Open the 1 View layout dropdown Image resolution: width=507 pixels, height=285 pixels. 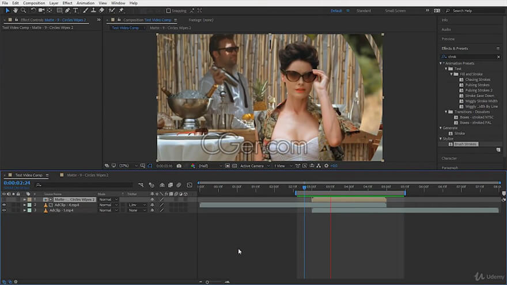(x=283, y=166)
